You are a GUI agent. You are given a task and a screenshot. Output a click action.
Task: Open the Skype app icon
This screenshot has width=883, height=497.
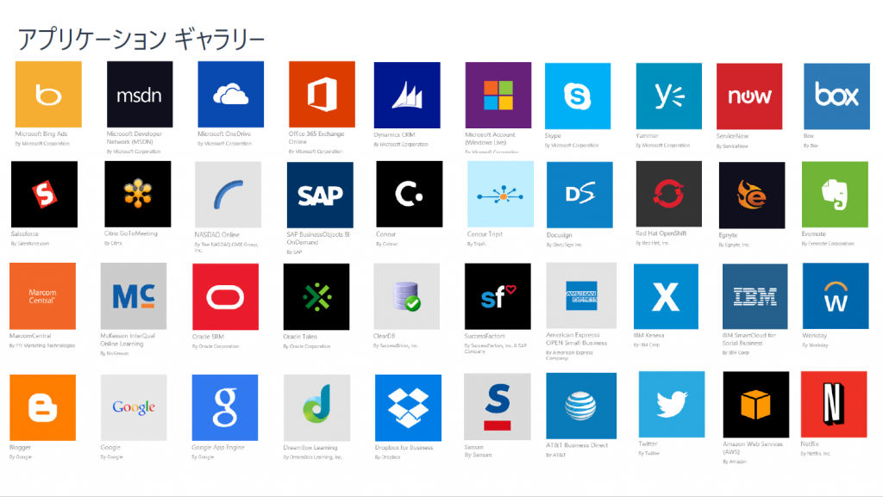tap(578, 96)
